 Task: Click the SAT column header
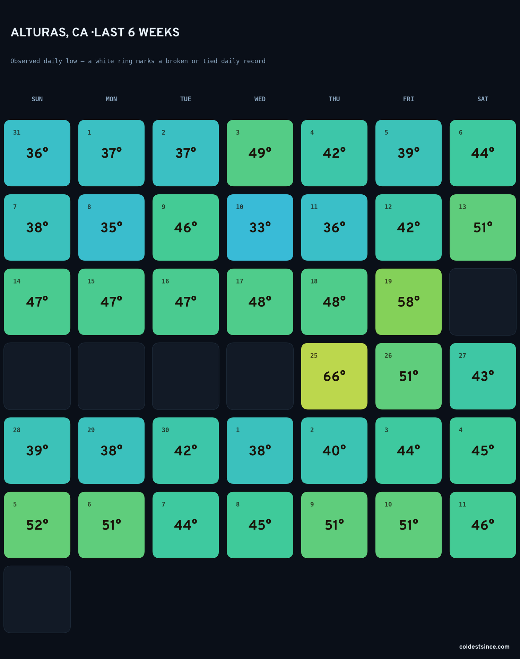tap(483, 99)
